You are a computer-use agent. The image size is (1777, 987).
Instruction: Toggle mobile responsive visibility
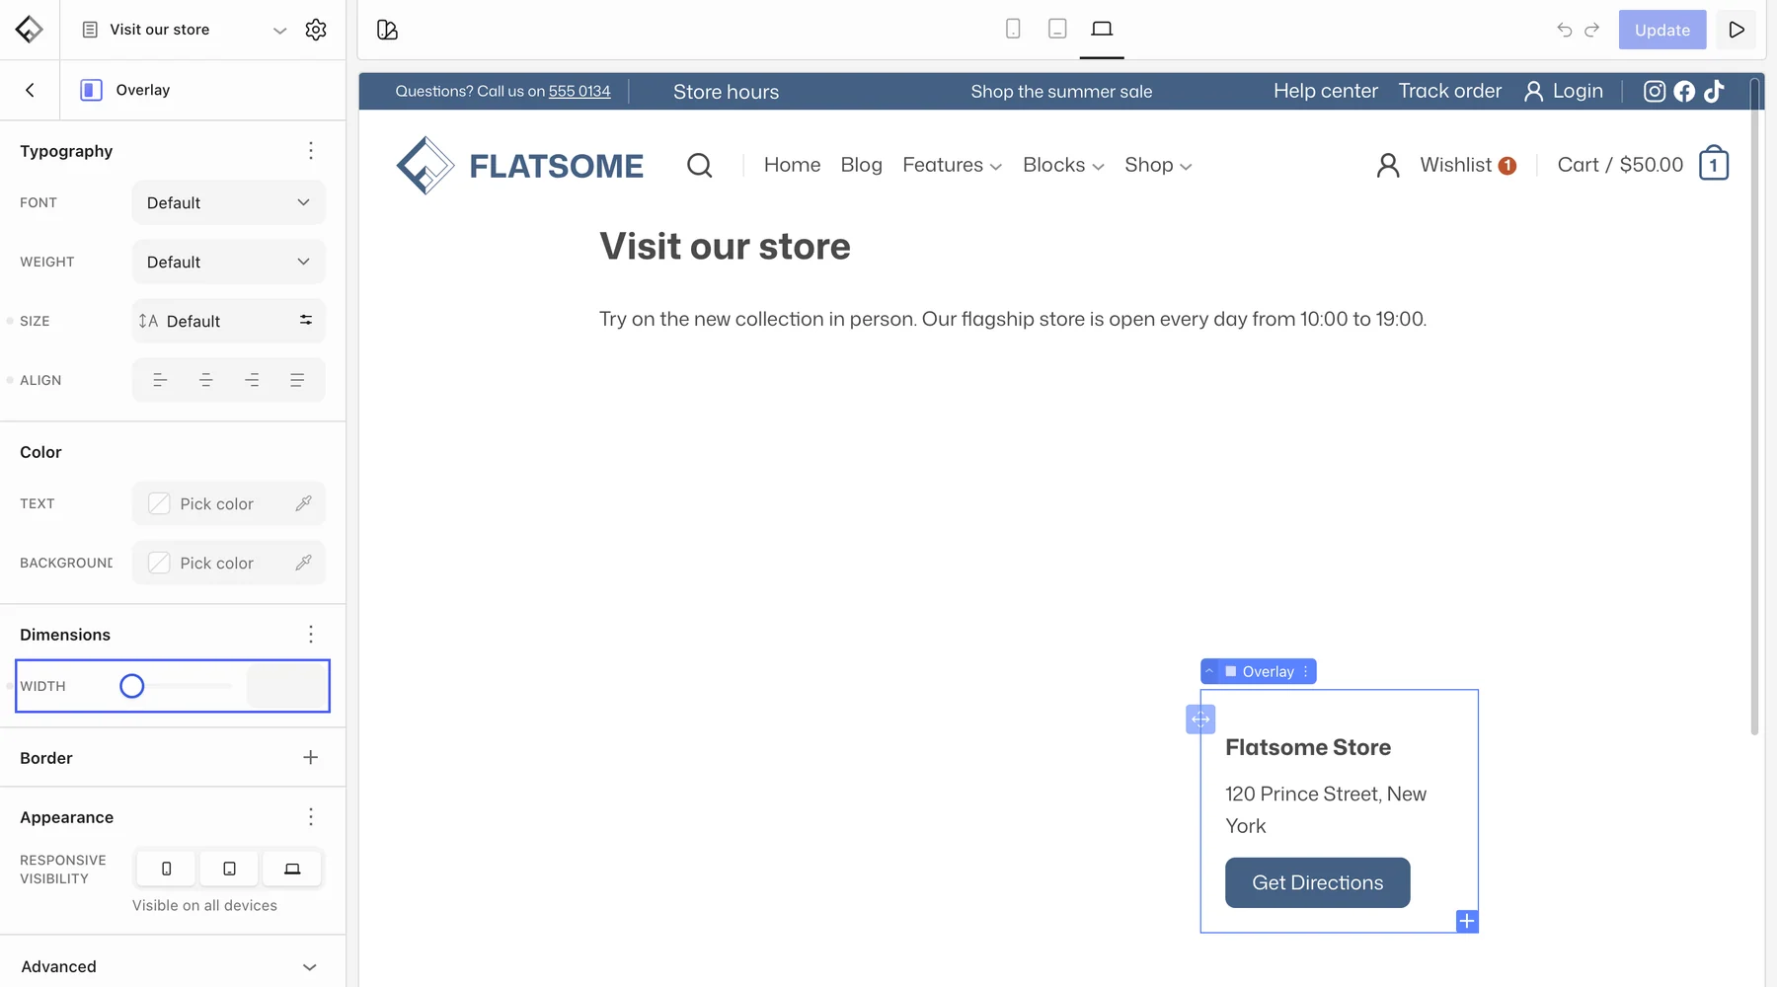(166, 869)
